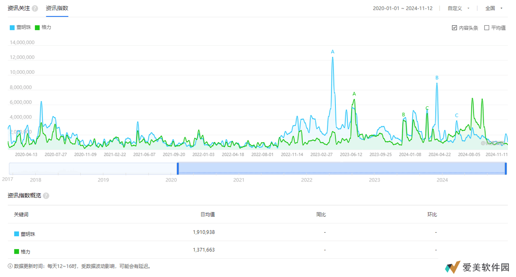
Task: Click the blue marker B on the chart
Action: click(437, 78)
